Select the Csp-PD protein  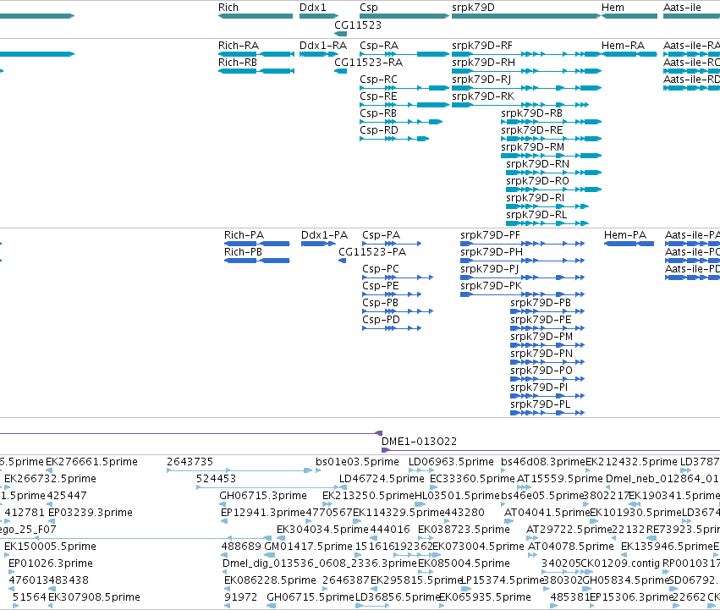pos(381,320)
